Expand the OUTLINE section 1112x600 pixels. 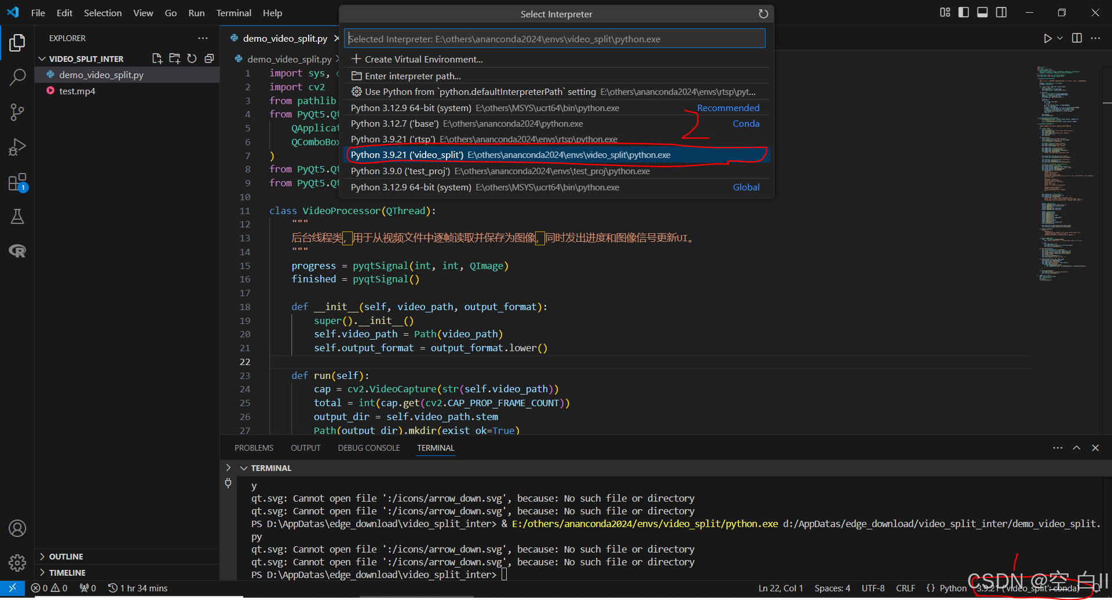click(x=42, y=557)
